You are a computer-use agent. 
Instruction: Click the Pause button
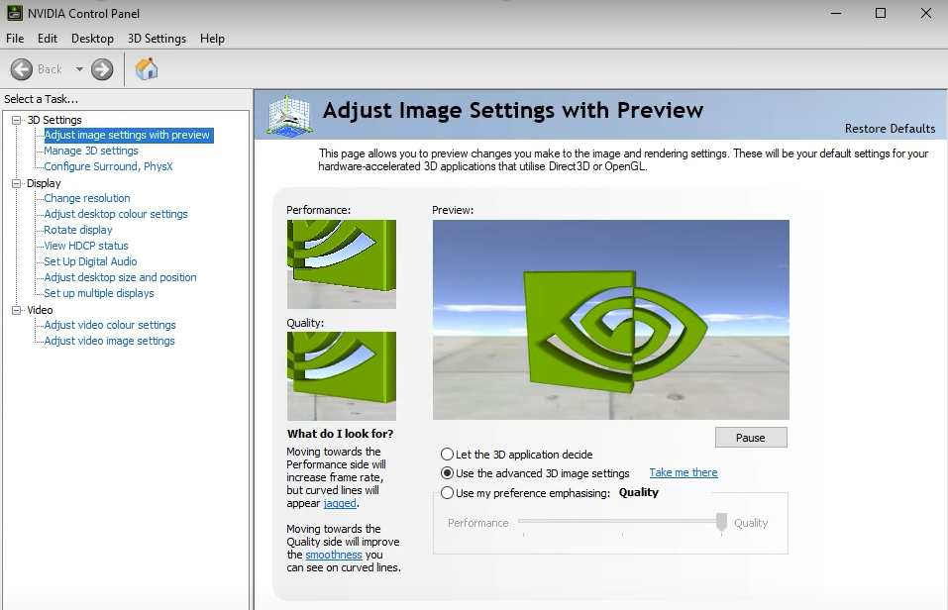click(751, 437)
